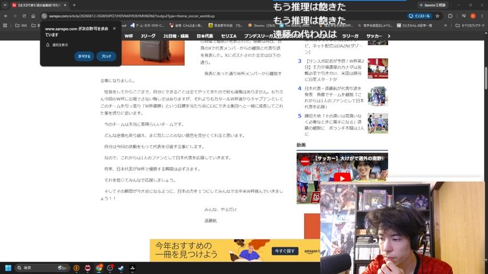Click the Gemini button in title bar
The height and width of the screenshot is (274, 488).
click(x=433, y=5)
